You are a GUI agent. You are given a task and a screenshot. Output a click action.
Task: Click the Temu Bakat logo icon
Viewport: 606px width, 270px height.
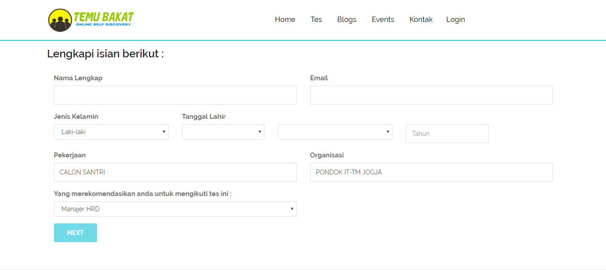click(60, 20)
